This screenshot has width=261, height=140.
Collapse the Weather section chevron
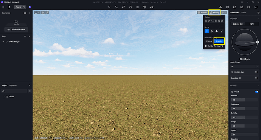258,86
